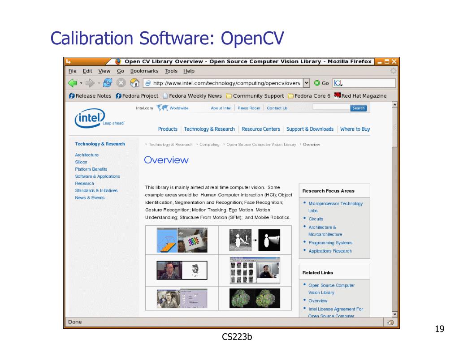This screenshot has height=344, width=459.
Task: Open the Fedora Core 6 bookmark folder
Action: click(x=309, y=96)
